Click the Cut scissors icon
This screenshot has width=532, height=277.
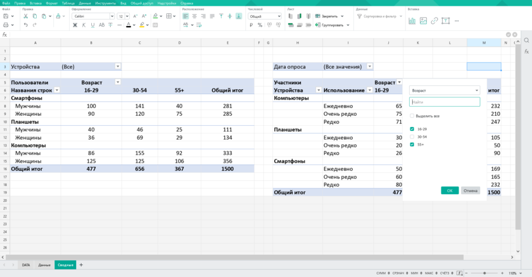click(x=26, y=16)
